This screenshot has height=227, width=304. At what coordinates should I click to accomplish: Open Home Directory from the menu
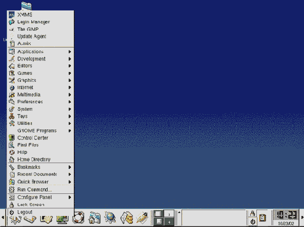(x=41, y=160)
